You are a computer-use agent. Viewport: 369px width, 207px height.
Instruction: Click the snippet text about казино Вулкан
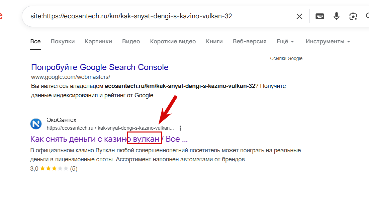(166, 155)
